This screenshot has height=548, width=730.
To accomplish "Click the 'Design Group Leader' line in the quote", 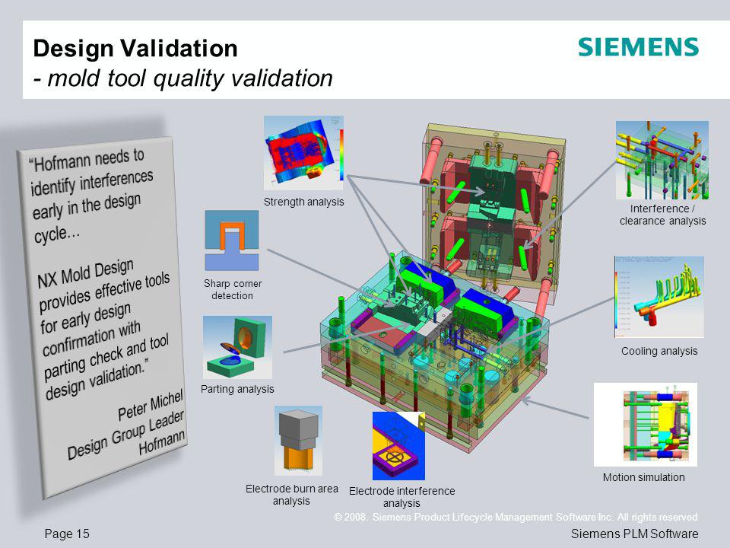I will click(x=125, y=435).
